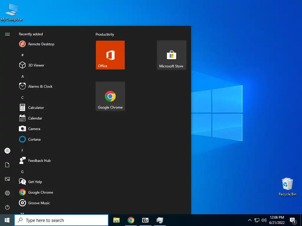The height and width of the screenshot is (226, 302).
Task: Click the 'A' letter group header
Action: (22, 76)
